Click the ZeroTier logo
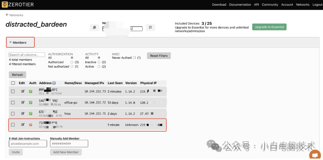Viewport: 323px width, 160px height. pyautogui.click(x=22, y=5)
